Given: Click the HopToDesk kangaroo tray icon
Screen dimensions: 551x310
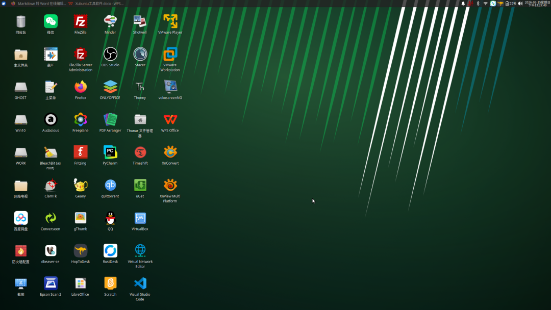Looking at the screenshot, I should (x=500, y=4).
